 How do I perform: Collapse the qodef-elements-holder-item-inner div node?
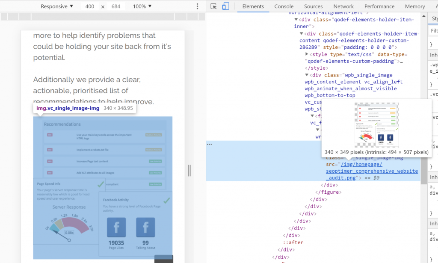point(296,20)
